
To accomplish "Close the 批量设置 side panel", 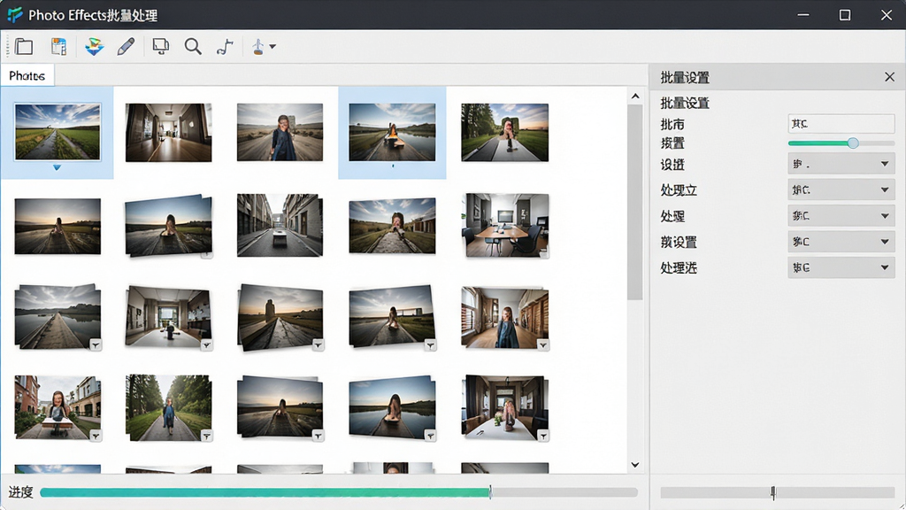I will (x=889, y=77).
